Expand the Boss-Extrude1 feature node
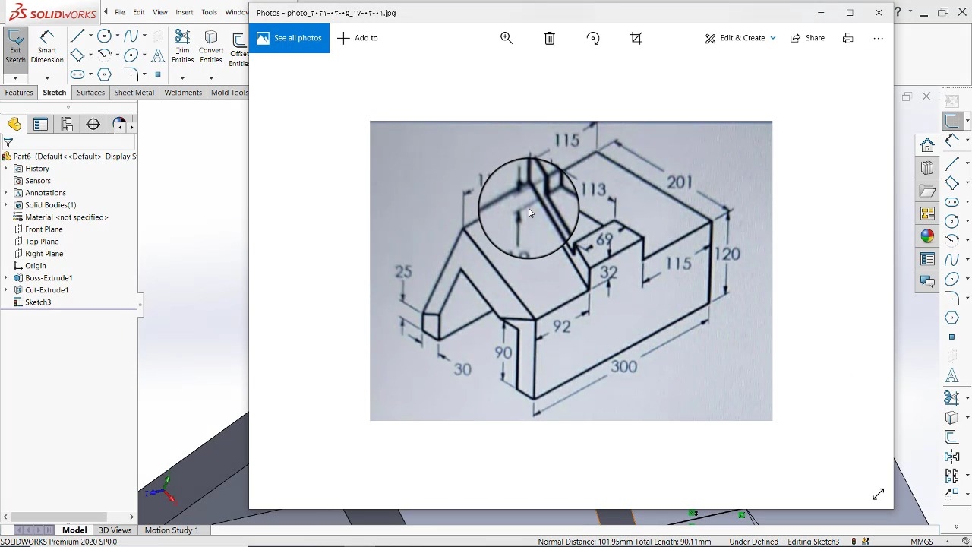This screenshot has width=972, height=547. [x=7, y=278]
